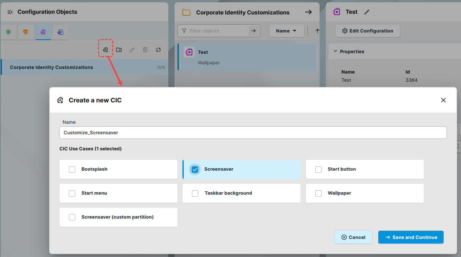Click the add new folder icon
The width and height of the screenshot is (461, 257).
[119, 50]
